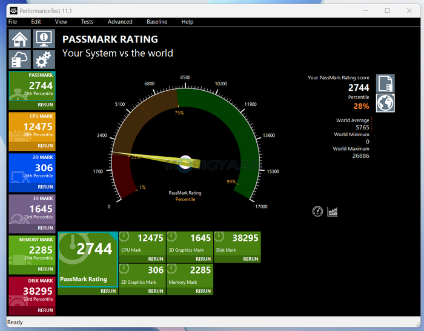Rerun the 2D MARK test from sidebar
424x331 pixels.
pyautogui.click(x=45, y=187)
